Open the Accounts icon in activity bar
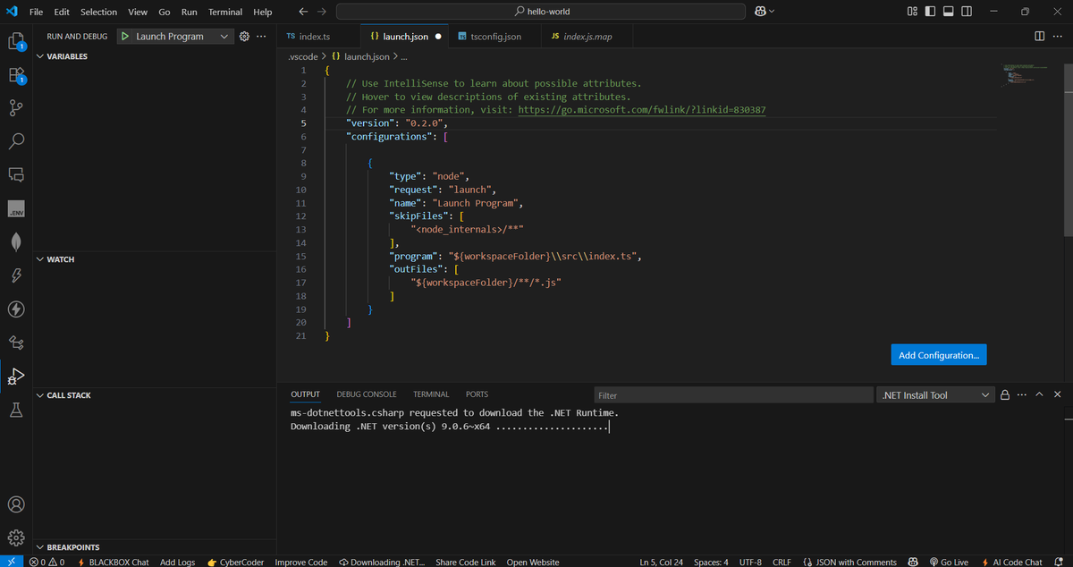1073x567 pixels. point(15,505)
